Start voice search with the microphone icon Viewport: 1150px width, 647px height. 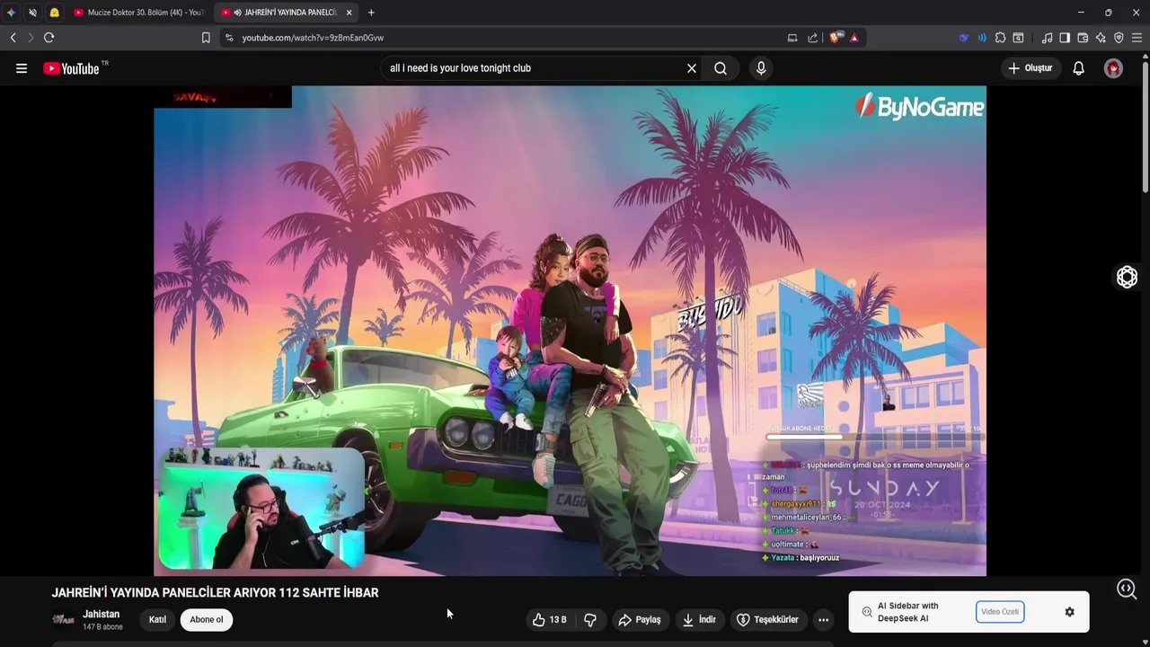761,68
